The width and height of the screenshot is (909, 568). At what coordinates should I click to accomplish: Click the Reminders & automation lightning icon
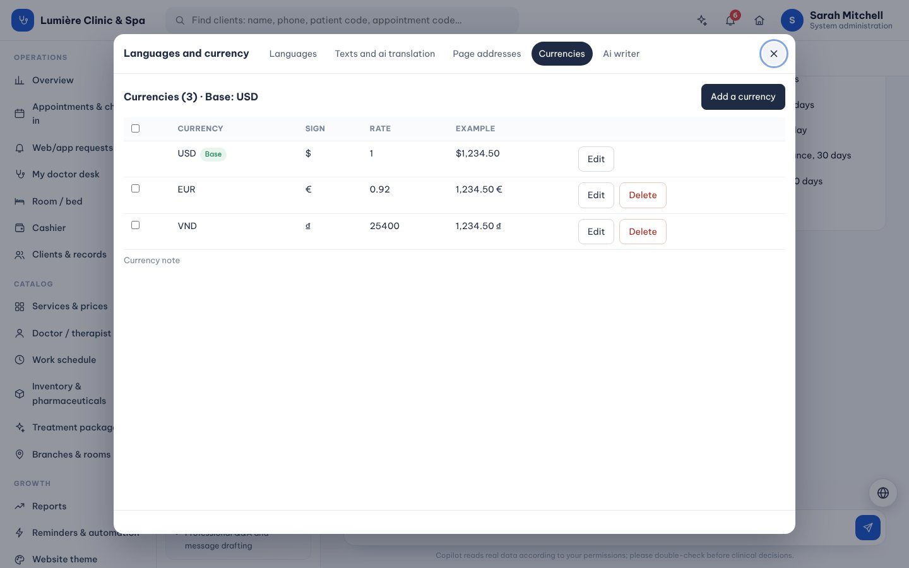20,533
